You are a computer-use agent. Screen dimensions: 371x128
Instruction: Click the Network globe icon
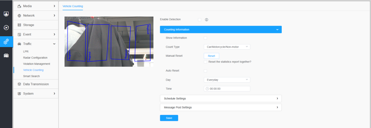(x=19, y=15)
